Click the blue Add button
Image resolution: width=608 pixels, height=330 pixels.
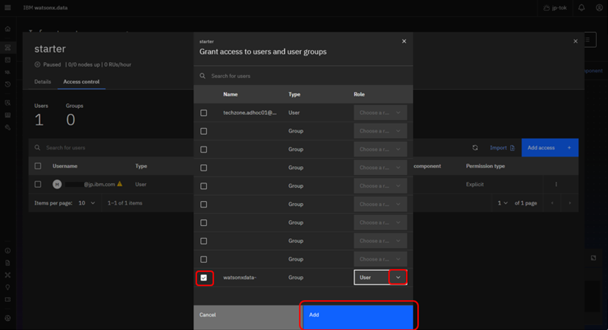click(358, 315)
